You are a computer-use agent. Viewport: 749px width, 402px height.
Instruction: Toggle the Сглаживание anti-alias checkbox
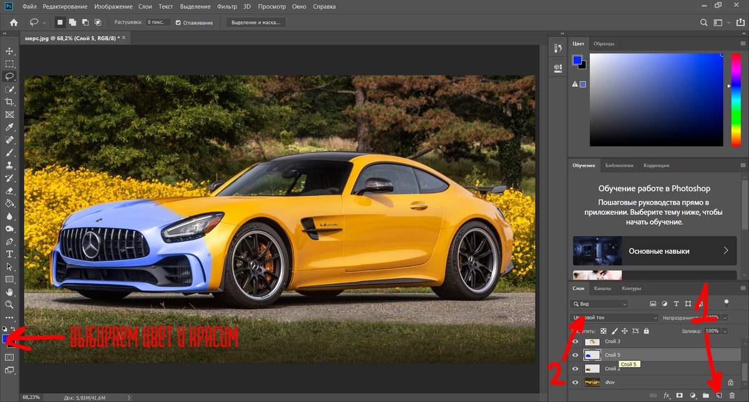tap(179, 22)
